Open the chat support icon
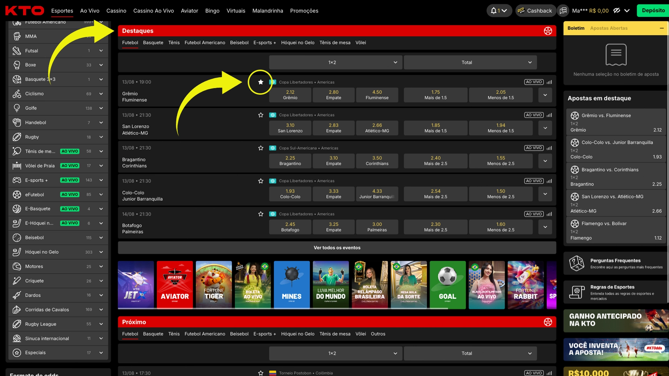669x376 pixels. click(x=563, y=11)
